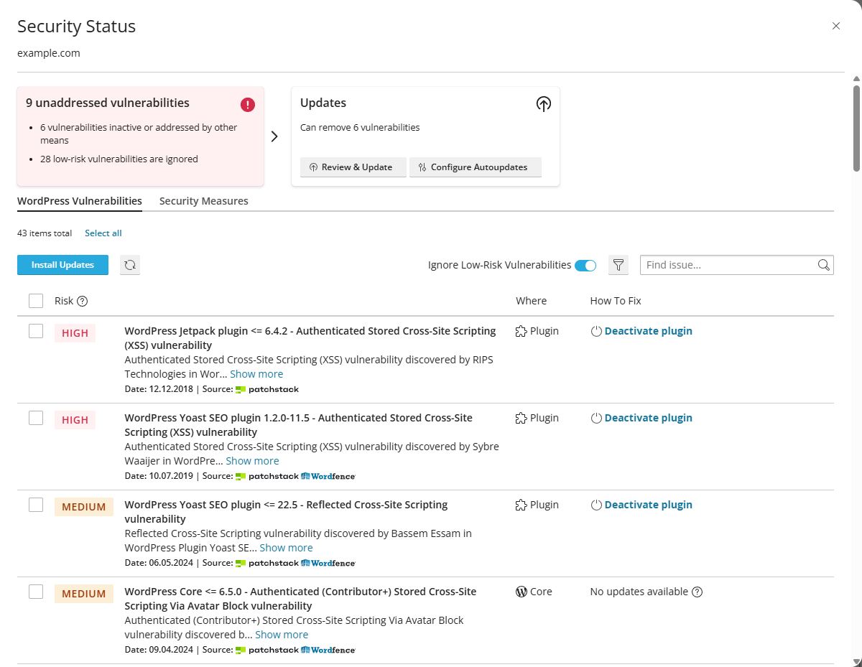
Task: Expand Show more for Yoast SEO 1.2.0-11.5 description
Action: (x=252, y=461)
